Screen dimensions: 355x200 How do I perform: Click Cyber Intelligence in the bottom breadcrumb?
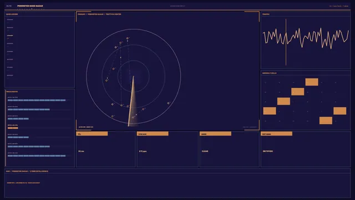click(x=39, y=171)
